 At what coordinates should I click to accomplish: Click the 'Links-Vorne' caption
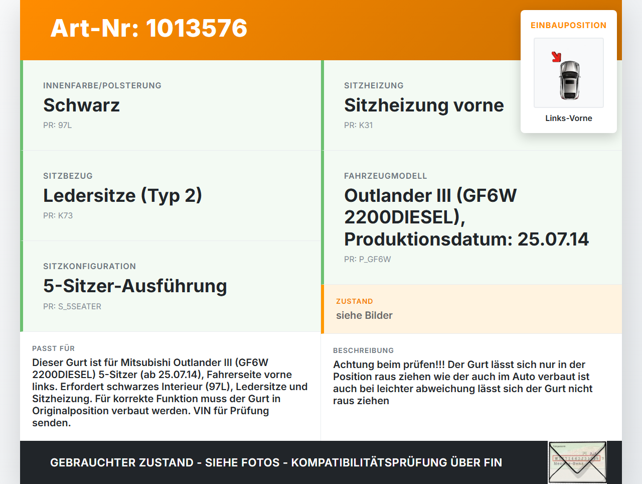tap(569, 118)
